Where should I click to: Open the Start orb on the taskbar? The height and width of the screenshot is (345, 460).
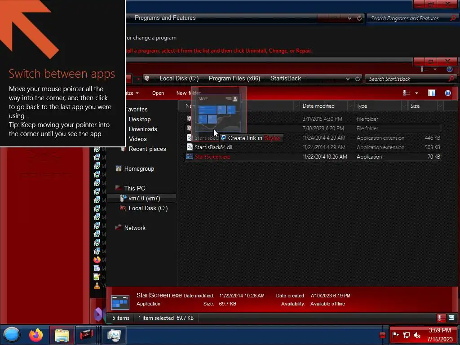click(x=12, y=335)
